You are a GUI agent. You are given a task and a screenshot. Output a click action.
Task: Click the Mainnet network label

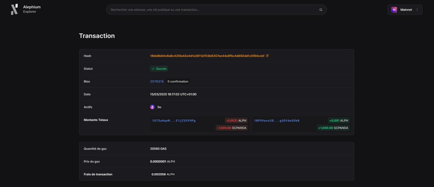point(406,10)
